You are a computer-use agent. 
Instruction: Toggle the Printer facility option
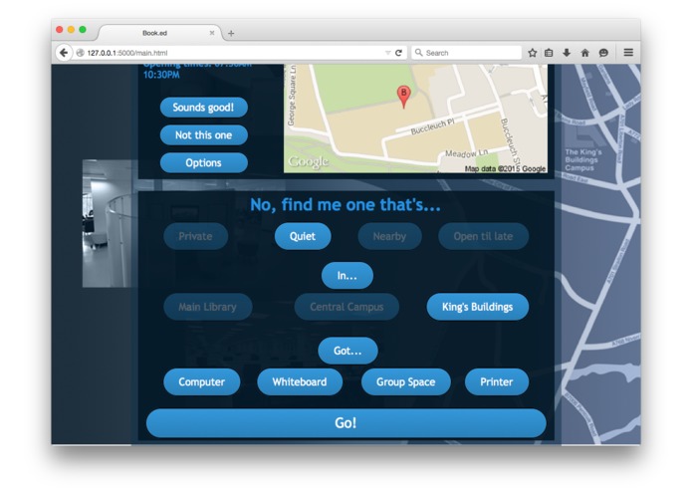point(497,381)
